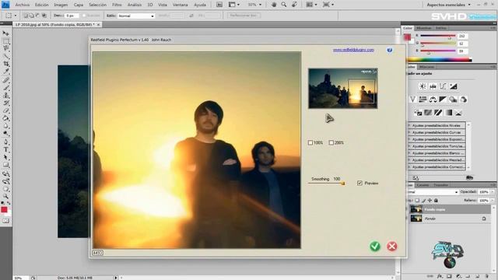Select the Eraser tool
The width and height of the screenshot is (498, 280).
coord(5,110)
